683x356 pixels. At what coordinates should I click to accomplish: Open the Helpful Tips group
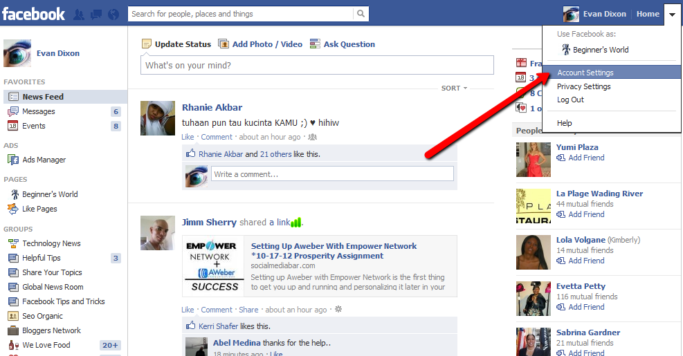pyautogui.click(x=41, y=258)
